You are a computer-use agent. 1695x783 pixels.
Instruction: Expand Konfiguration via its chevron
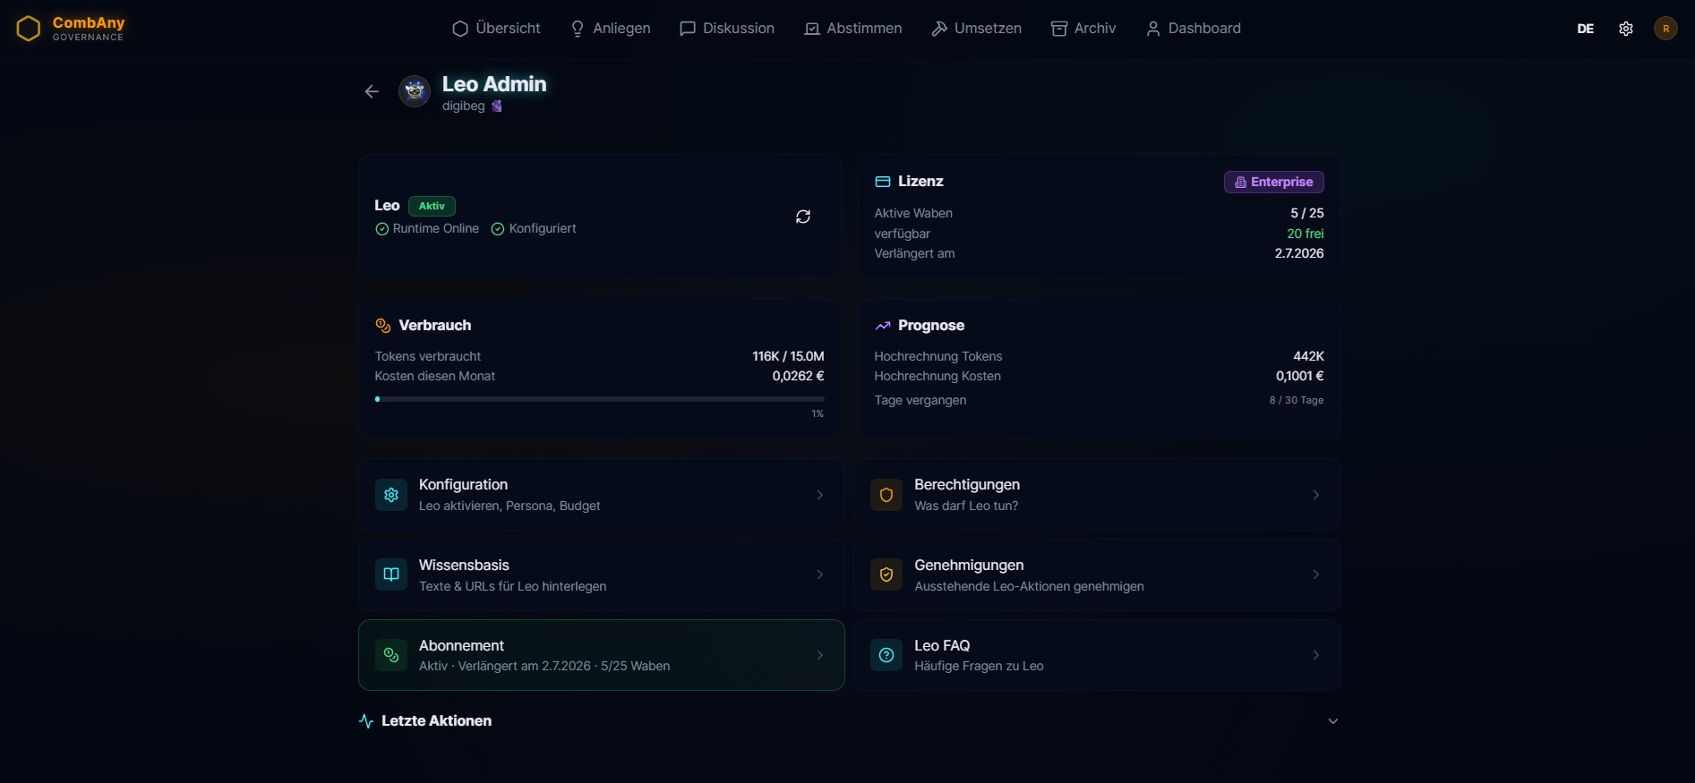[819, 495]
